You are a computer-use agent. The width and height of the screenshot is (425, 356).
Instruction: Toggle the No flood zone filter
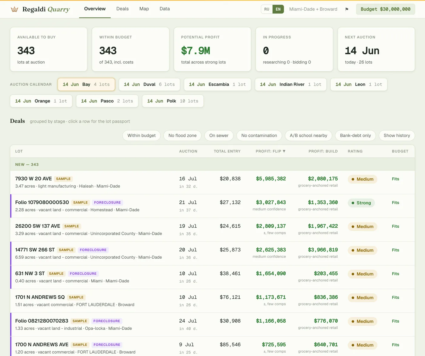(x=182, y=136)
